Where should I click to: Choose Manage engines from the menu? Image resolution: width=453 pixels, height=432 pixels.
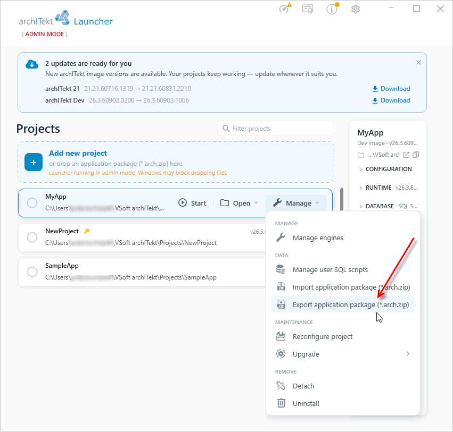[343, 238]
